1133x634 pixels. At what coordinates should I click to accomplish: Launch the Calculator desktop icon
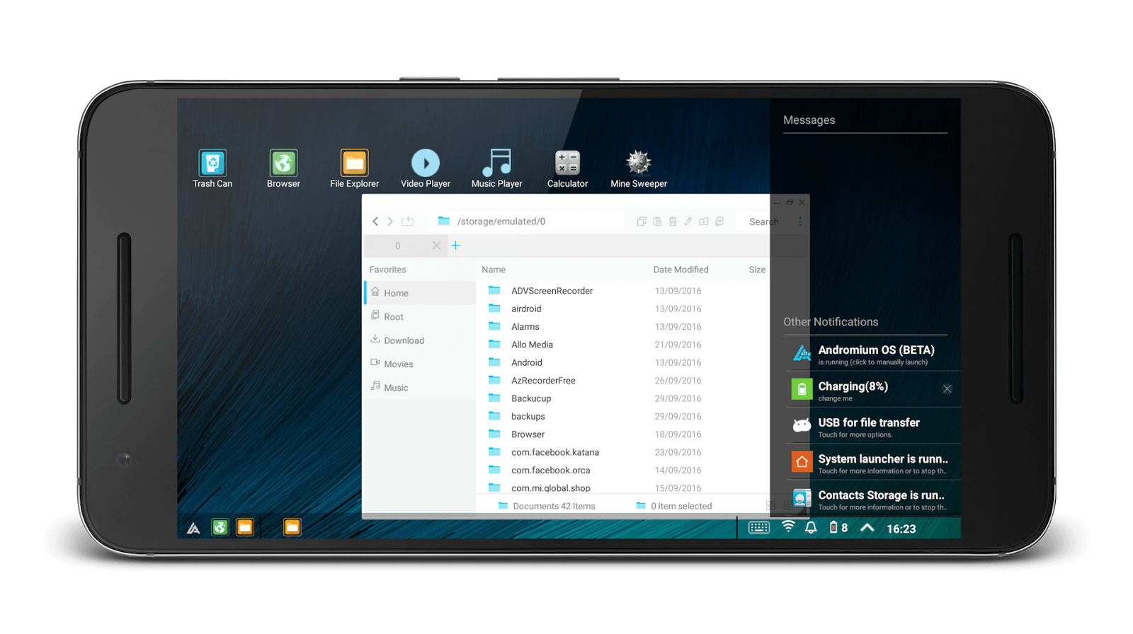tap(567, 168)
